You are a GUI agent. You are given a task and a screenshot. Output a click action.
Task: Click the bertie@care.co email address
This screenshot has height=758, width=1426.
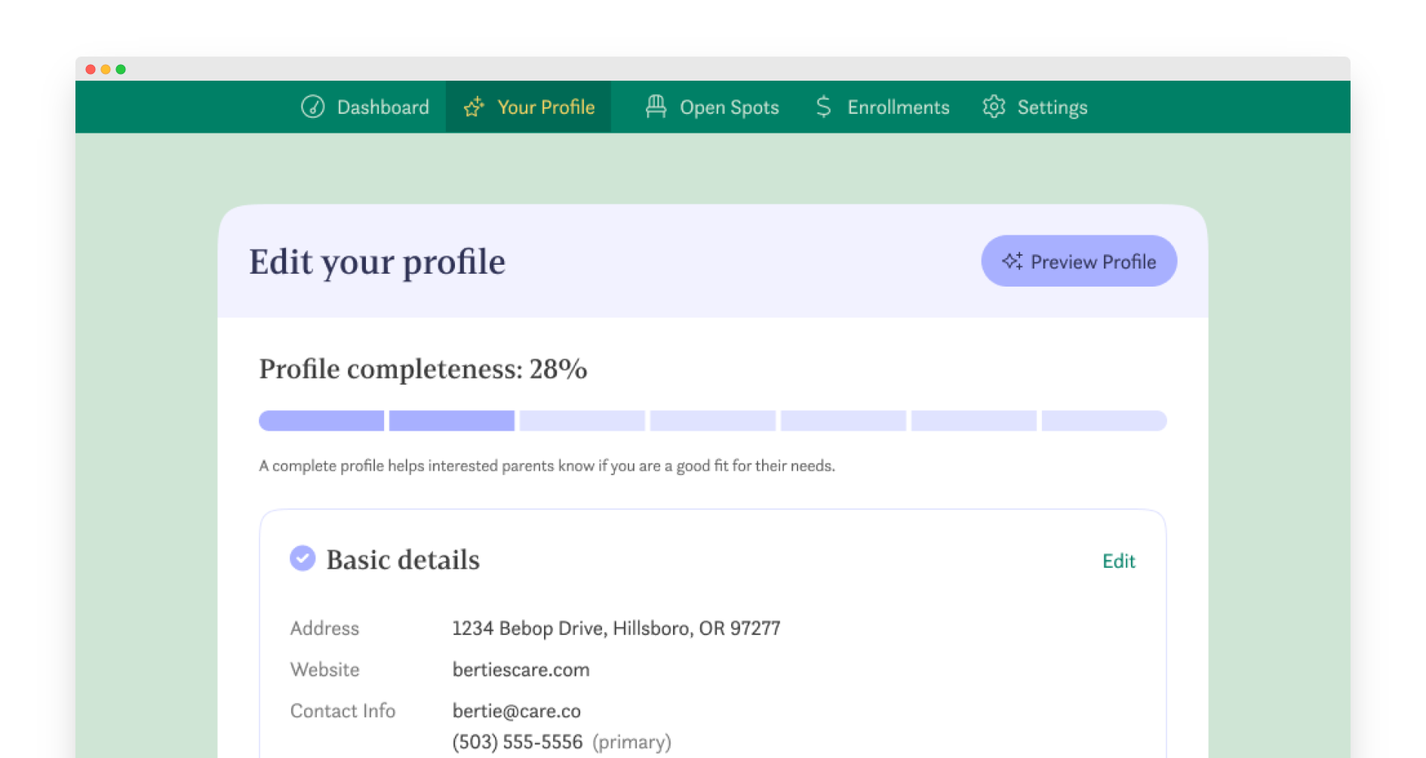[516, 711]
